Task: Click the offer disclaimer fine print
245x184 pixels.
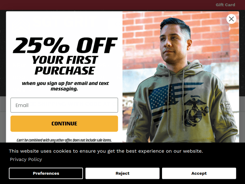Action: point(64,140)
